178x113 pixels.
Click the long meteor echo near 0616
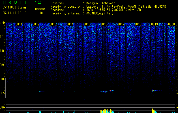pos(107,91)
